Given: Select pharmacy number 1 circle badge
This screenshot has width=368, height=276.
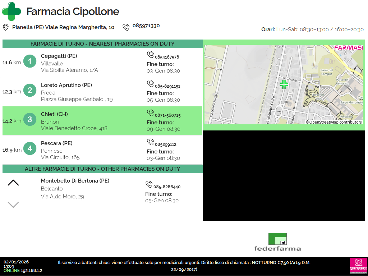Looking at the screenshot, I should (x=30, y=61).
